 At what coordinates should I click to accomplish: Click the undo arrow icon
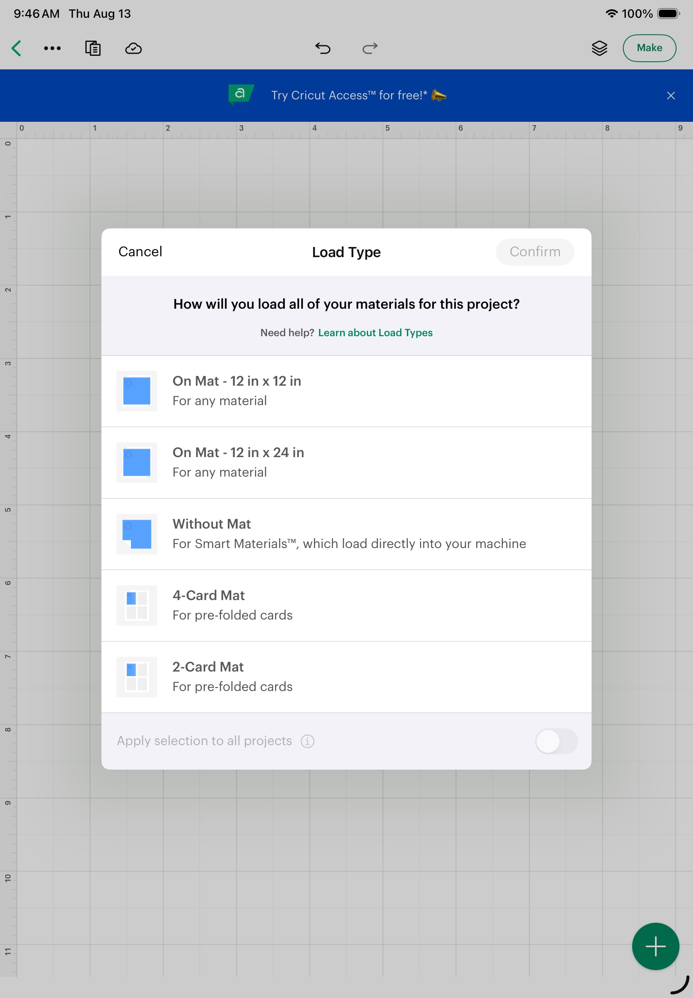click(x=322, y=48)
